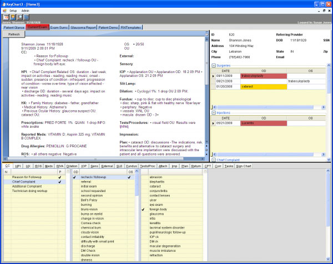
Task: Collapse the Chief Complaint section in right panel
Action: (x=214, y=160)
